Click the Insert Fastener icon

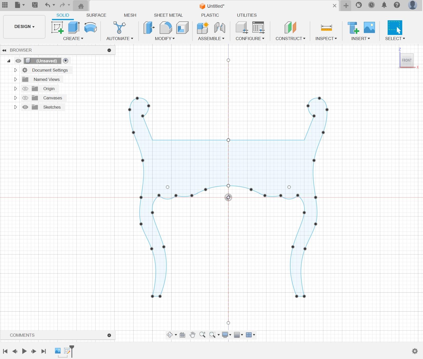click(353, 27)
